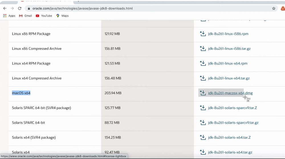Open the Apps grid in bookmarks bar
The height and width of the screenshot is (159, 285).
[9, 16]
